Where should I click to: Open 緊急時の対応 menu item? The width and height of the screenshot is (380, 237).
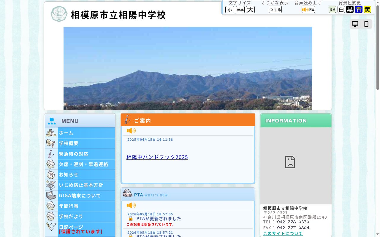tap(80, 154)
